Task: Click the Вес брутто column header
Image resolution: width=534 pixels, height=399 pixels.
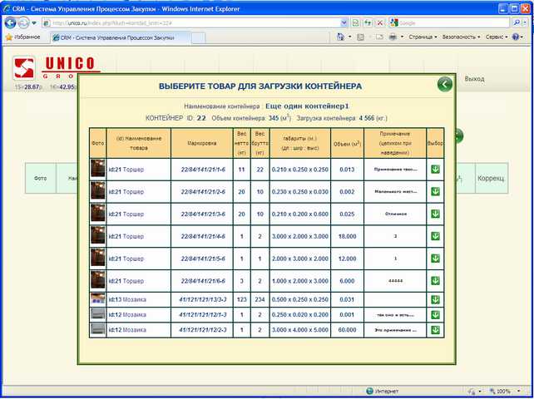Action: pyautogui.click(x=260, y=143)
